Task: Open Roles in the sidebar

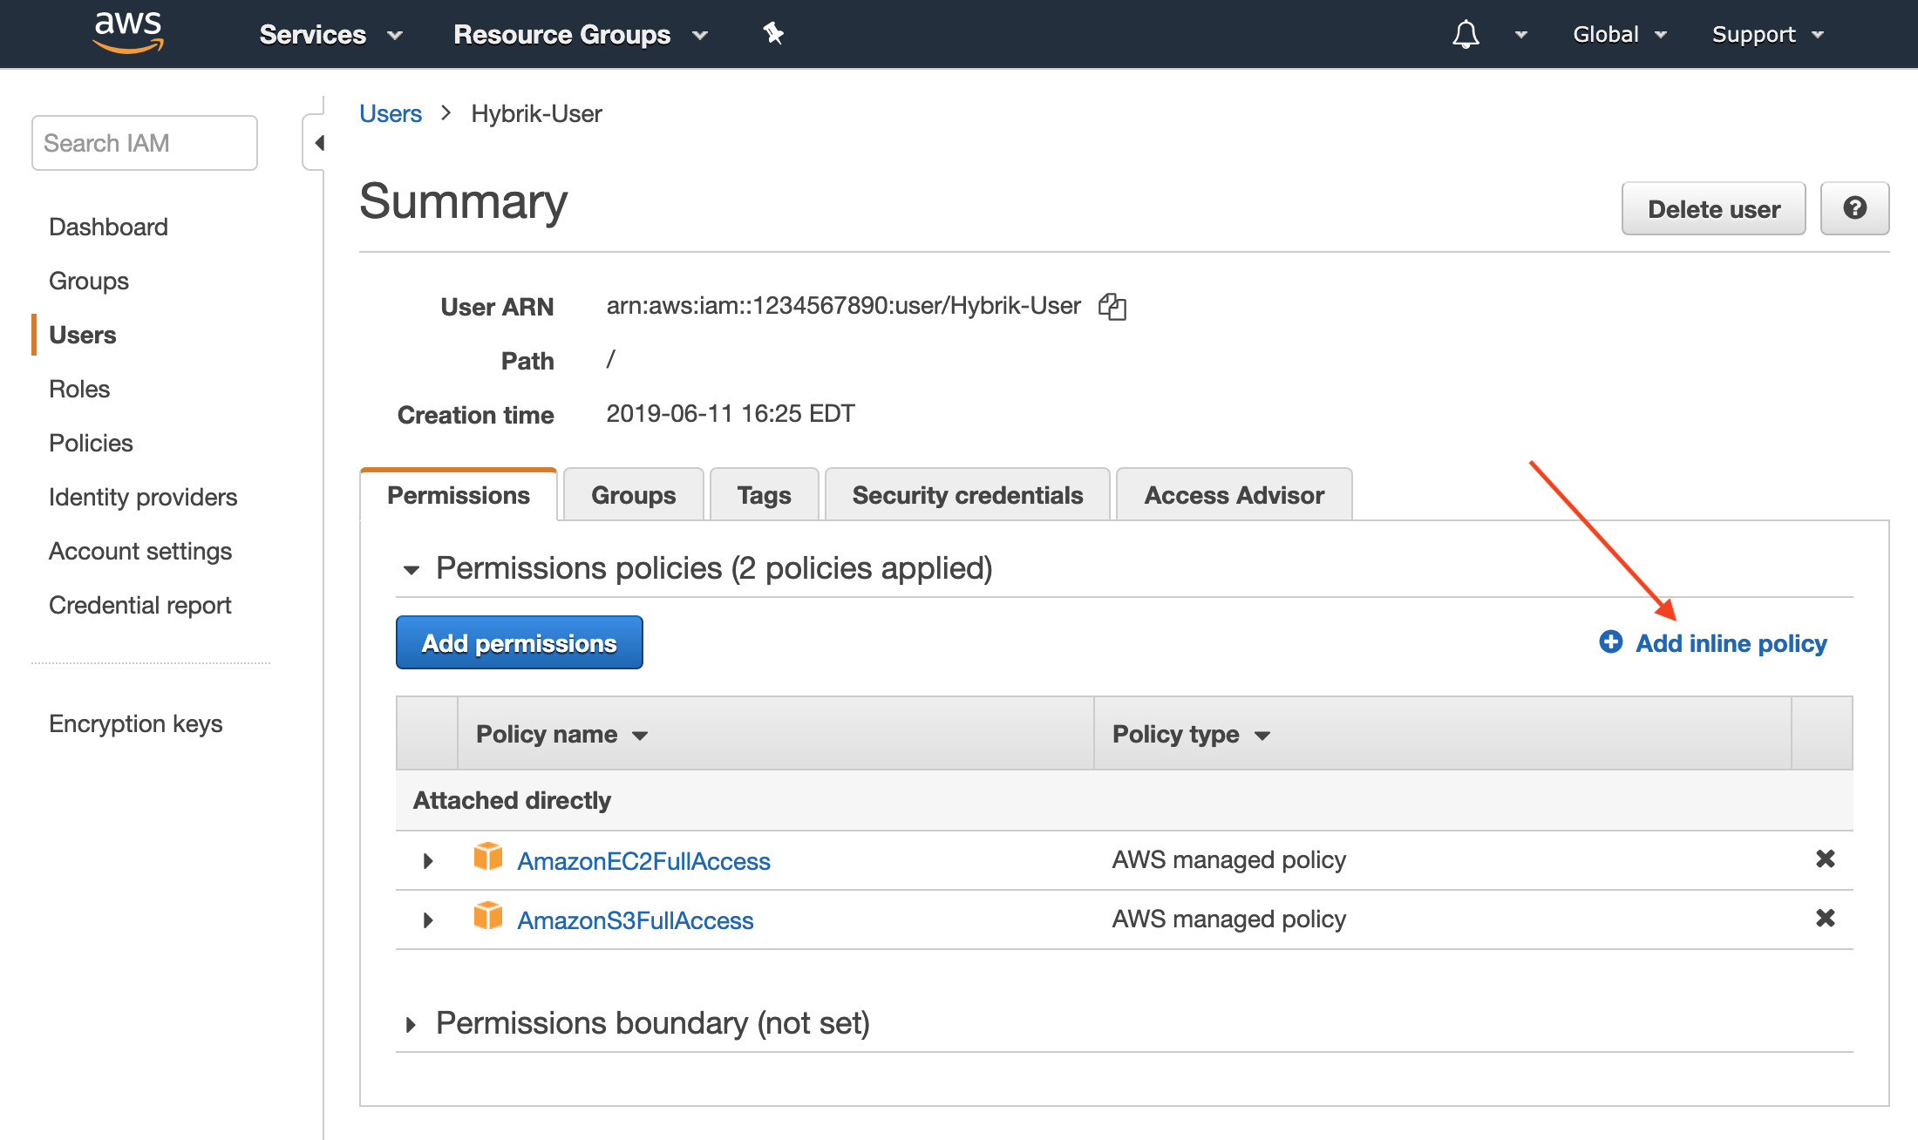Action: [x=79, y=389]
